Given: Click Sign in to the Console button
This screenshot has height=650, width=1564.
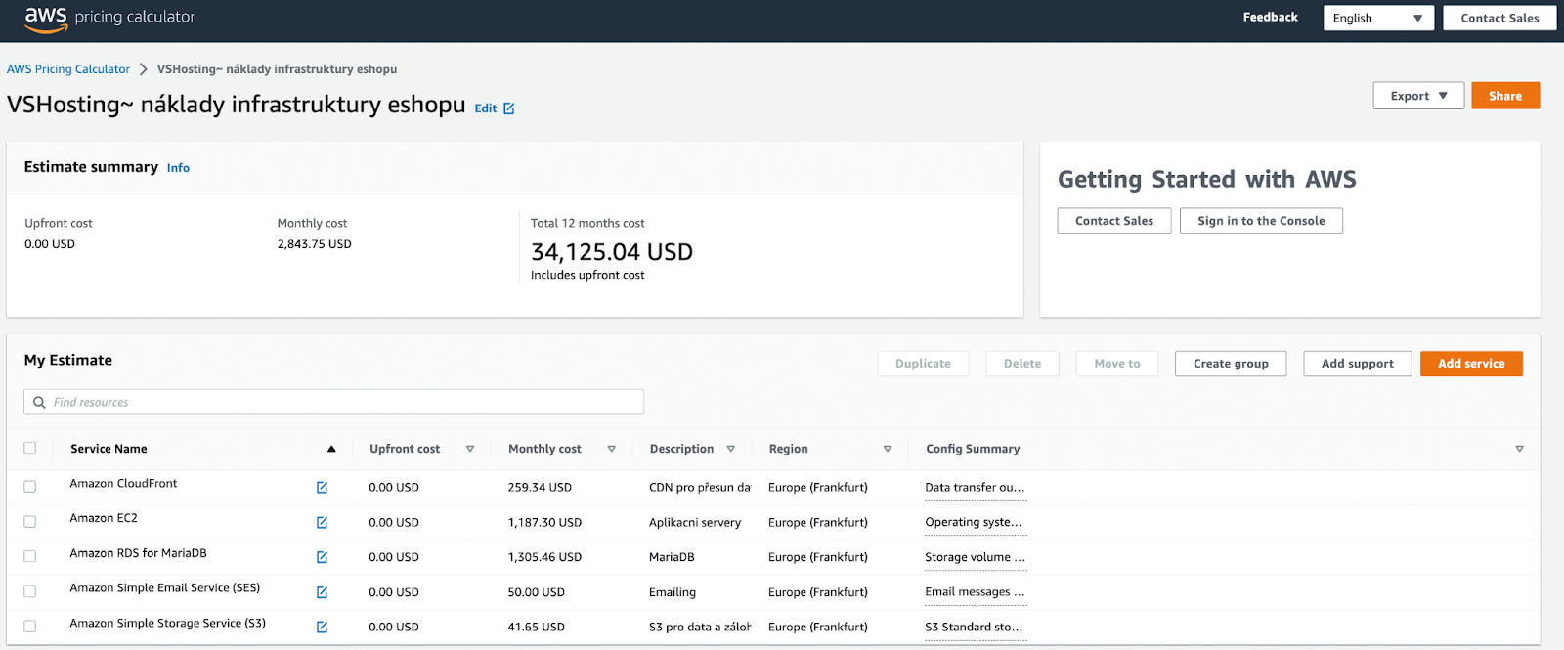Looking at the screenshot, I should click(x=1261, y=221).
